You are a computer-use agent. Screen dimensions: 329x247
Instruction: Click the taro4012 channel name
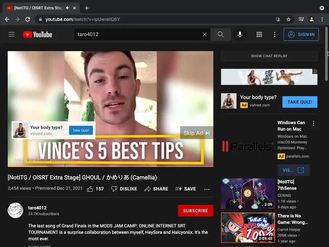[37, 208]
